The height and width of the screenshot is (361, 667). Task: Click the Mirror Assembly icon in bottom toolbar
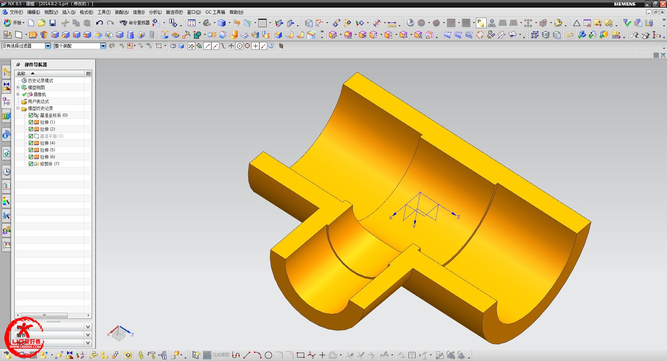point(70,355)
